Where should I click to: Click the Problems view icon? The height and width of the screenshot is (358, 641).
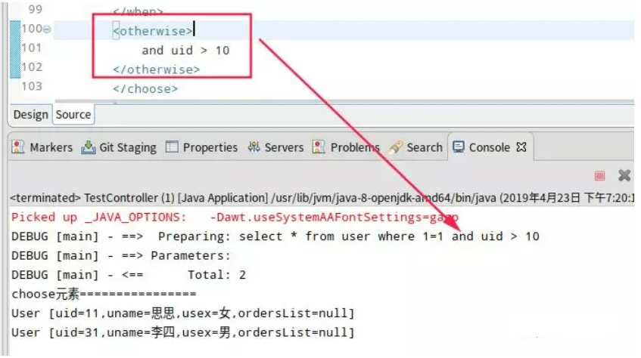pyautogui.click(x=319, y=147)
